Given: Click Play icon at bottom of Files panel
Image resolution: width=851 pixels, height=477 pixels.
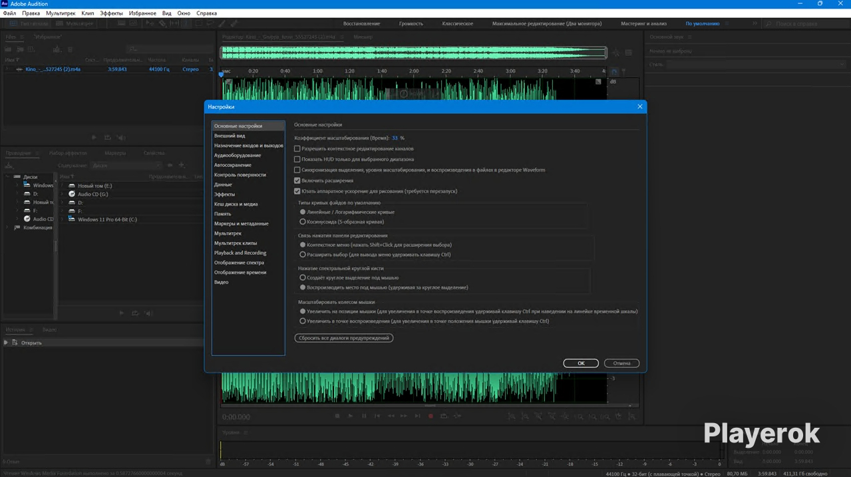Looking at the screenshot, I should tap(94, 138).
